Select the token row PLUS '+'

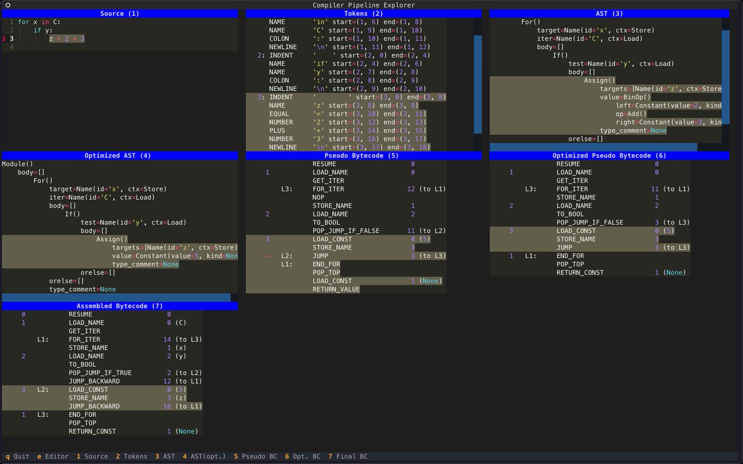click(345, 131)
